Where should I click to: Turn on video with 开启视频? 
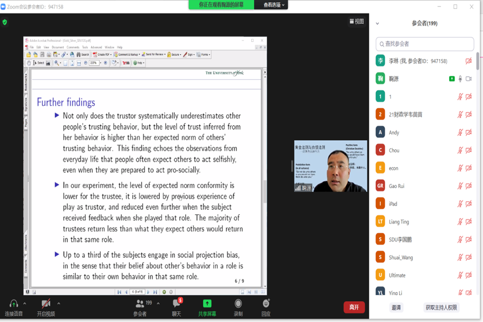coord(46,304)
